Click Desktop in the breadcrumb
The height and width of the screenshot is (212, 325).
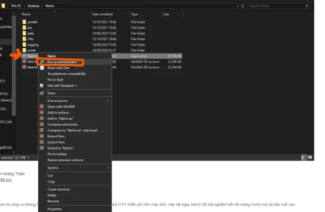[x=33, y=6]
